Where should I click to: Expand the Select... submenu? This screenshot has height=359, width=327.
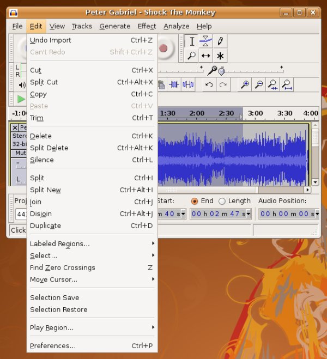click(92, 255)
